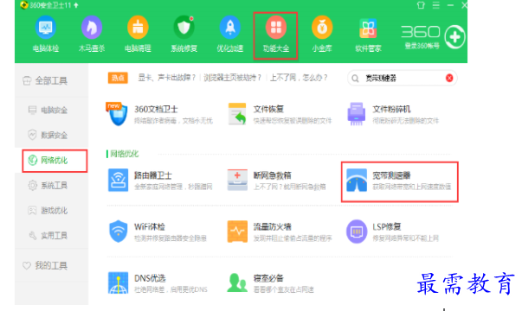Click the search input field
Image resolution: width=522 pixels, height=311 pixels.
pyautogui.click(x=403, y=79)
